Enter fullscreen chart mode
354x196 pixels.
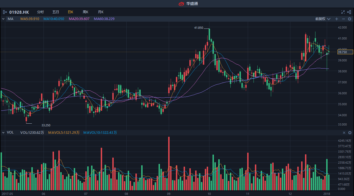pyautogui.click(x=343, y=12)
